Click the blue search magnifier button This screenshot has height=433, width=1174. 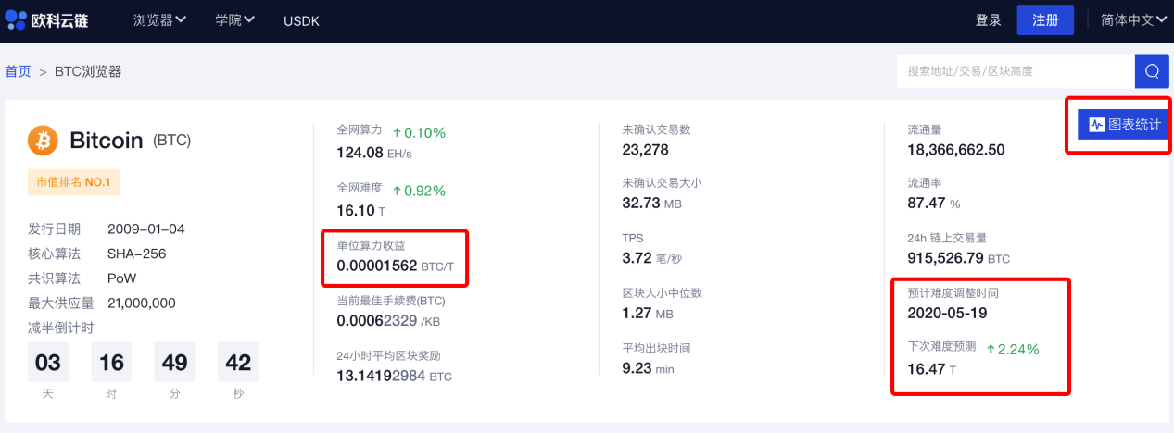tap(1152, 71)
